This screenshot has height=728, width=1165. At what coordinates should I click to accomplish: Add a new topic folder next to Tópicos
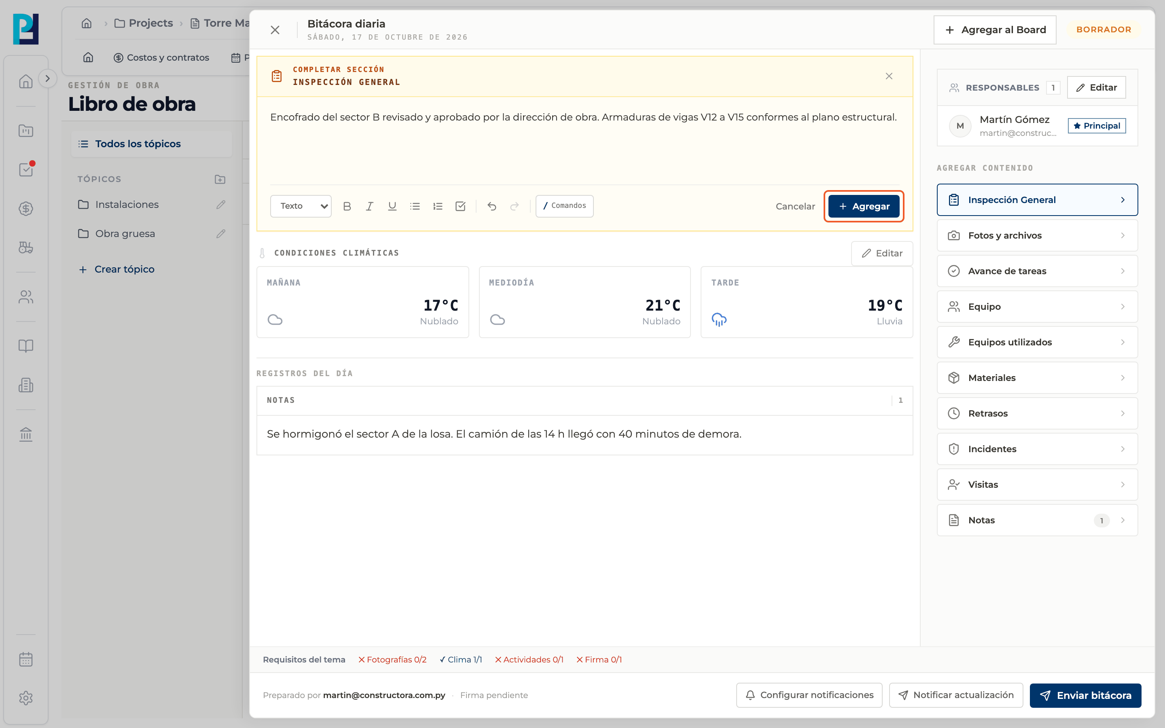point(220,179)
